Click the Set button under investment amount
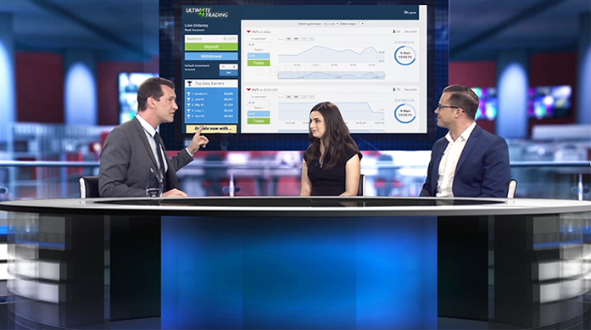Screen dimensions: 591x330 [228, 72]
